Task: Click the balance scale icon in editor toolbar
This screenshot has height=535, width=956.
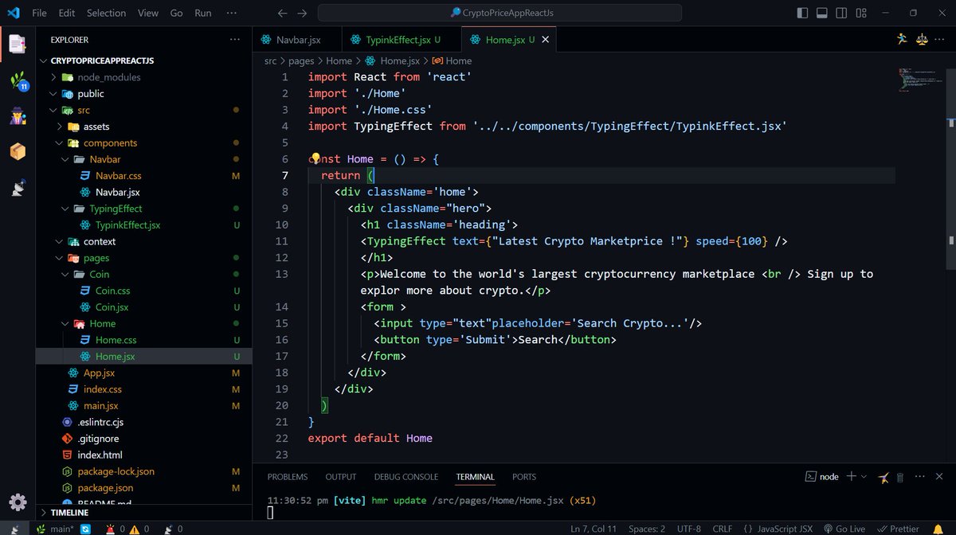Action: 923,39
